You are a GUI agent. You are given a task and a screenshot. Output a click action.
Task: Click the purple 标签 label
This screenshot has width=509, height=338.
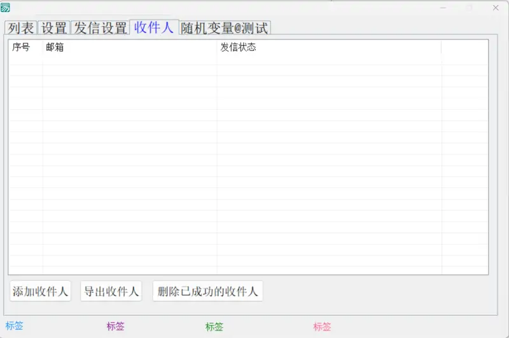[x=116, y=327]
